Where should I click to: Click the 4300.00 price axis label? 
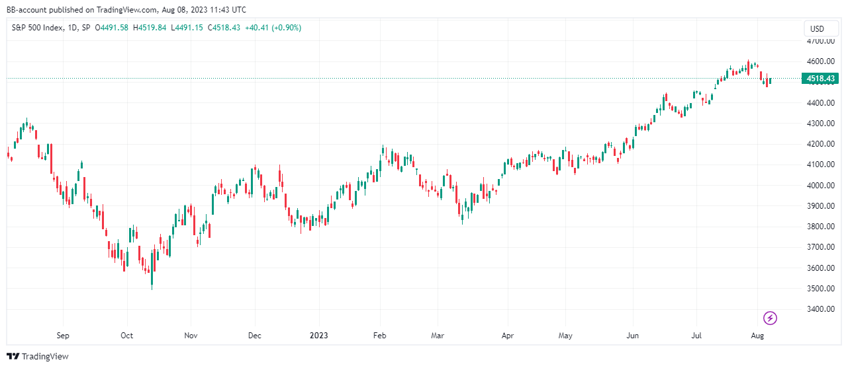pos(820,124)
